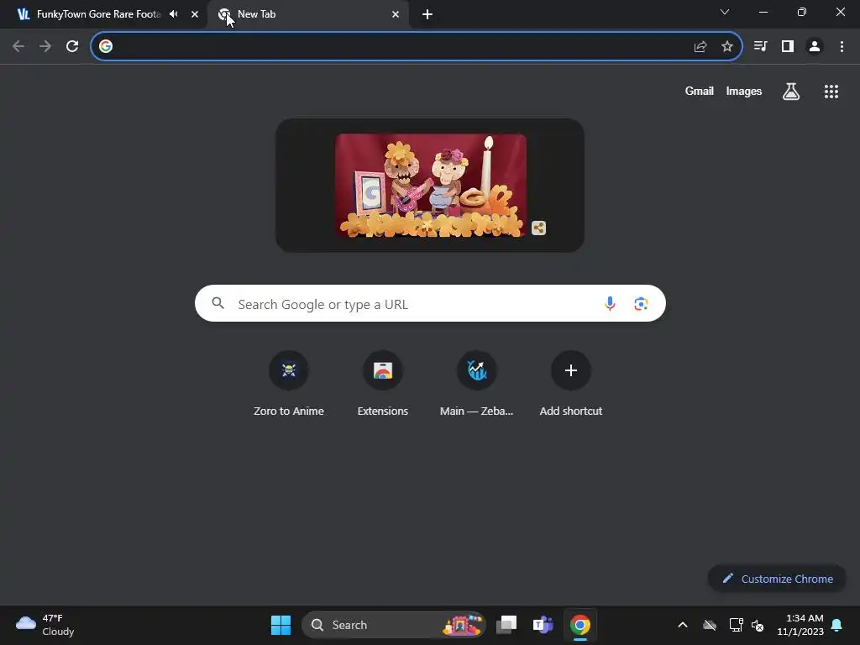Viewport: 860px width, 645px height.
Task: Open the Images link
Action: click(x=744, y=91)
